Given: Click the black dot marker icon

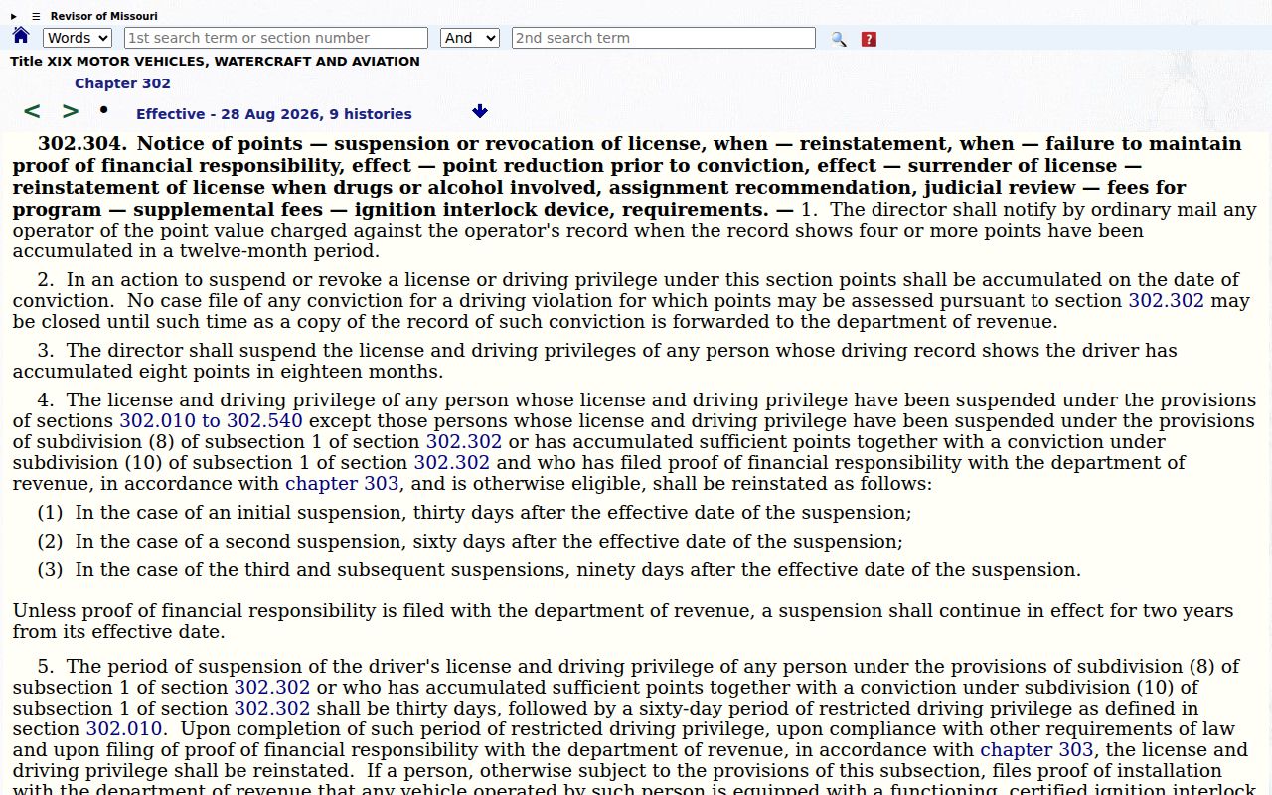Looking at the screenshot, I should (103, 109).
